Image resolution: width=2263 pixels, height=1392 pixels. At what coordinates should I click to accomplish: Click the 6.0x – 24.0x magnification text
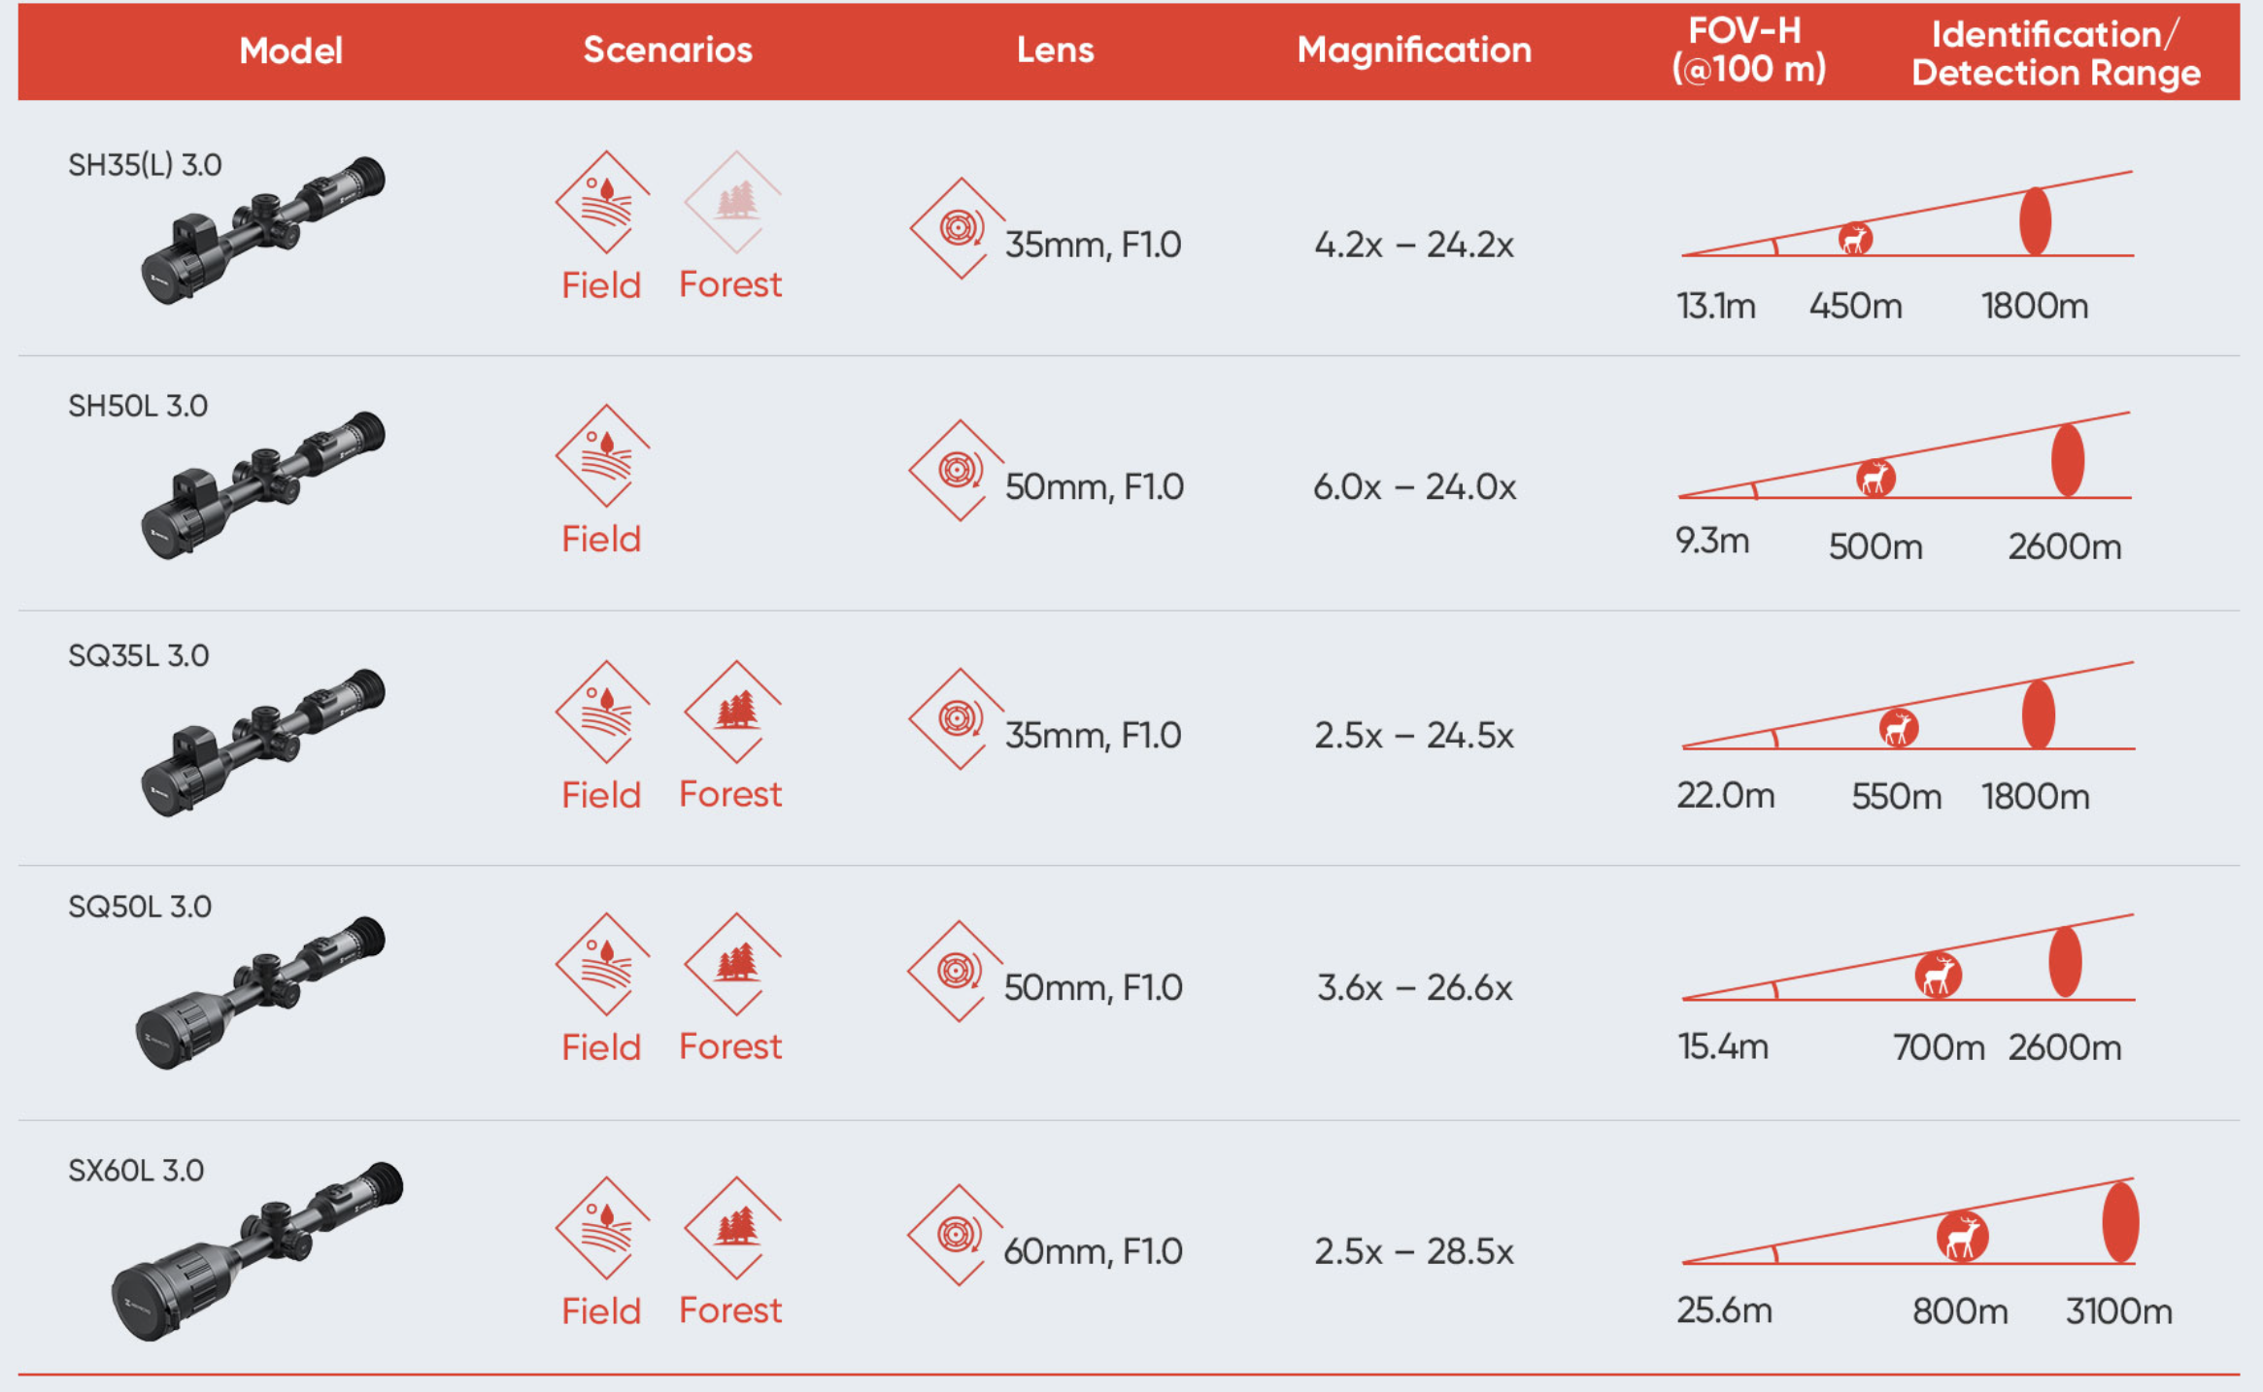(x=1414, y=487)
